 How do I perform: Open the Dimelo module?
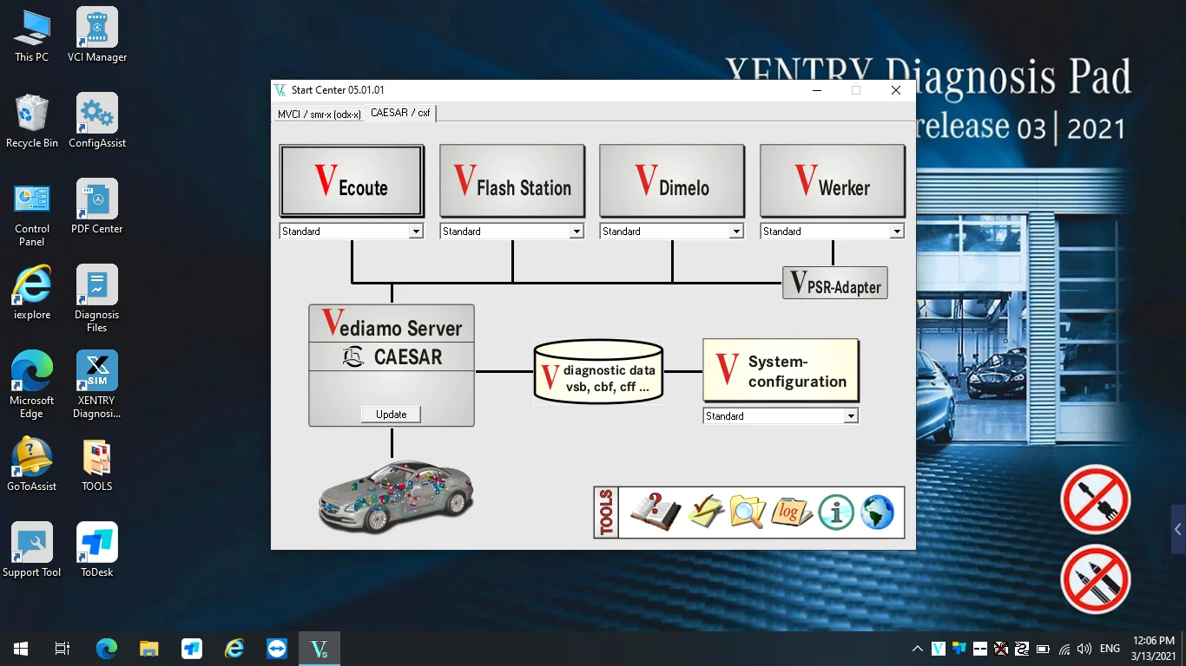pos(672,180)
